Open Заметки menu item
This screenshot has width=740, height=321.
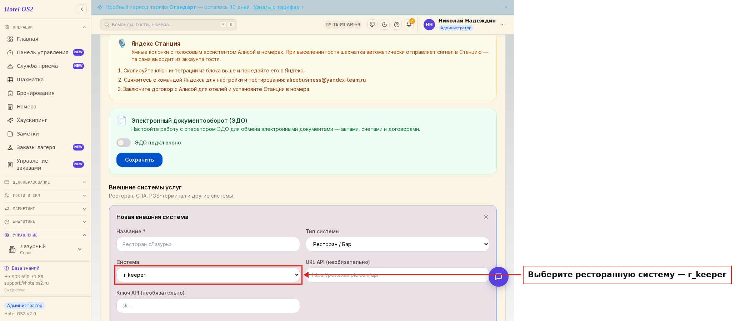(x=45, y=134)
